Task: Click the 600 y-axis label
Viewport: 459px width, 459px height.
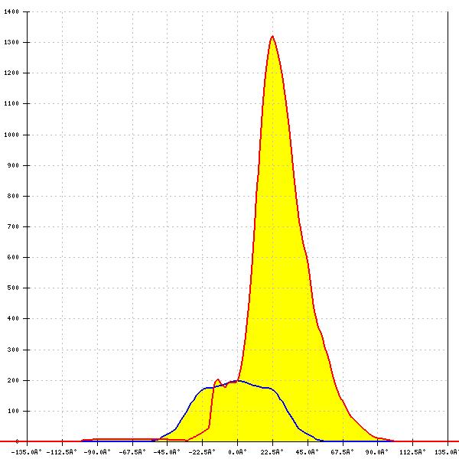Action: 13,257
